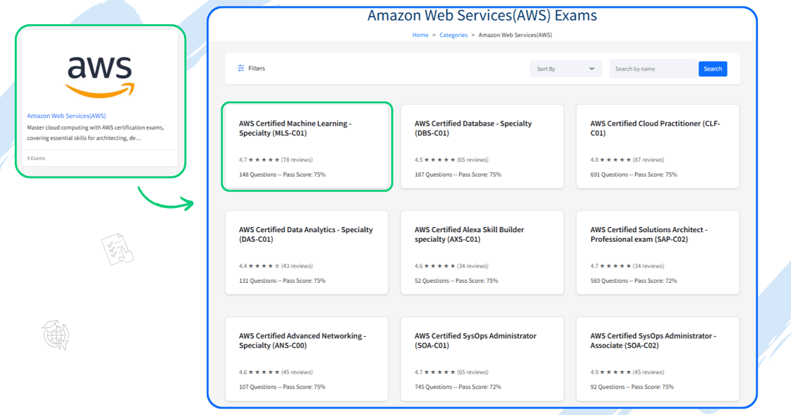791x415 pixels.
Task: Click the globe graduation cap icon
Action: pyautogui.click(x=55, y=335)
